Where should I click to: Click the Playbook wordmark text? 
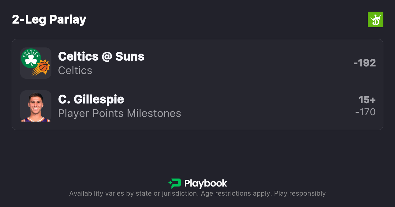click(x=206, y=183)
